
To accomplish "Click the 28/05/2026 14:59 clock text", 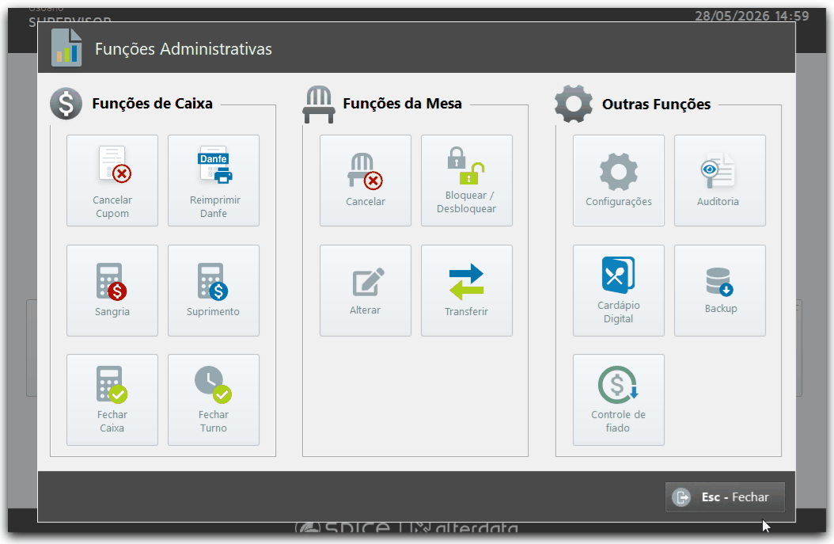I will 752,16.
